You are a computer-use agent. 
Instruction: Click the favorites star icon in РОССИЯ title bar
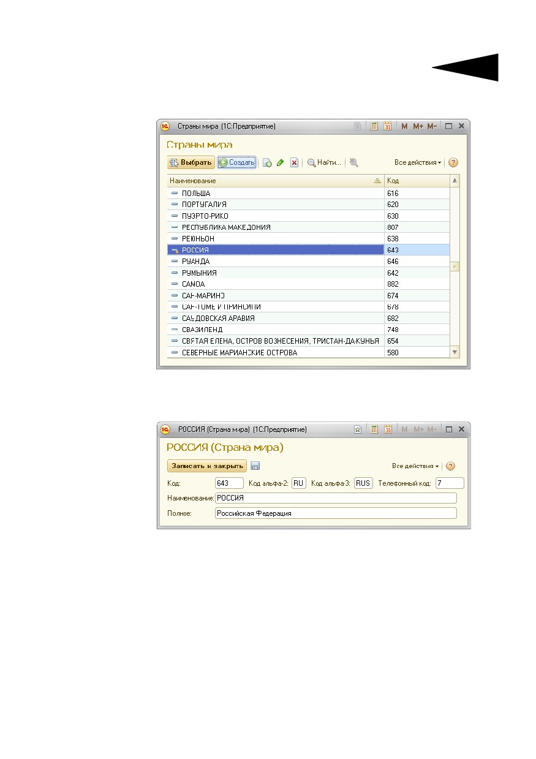[x=357, y=429]
